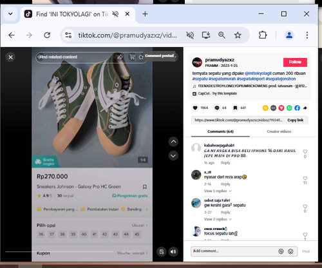Screen dimensions: 322x268
Task: Like the 'nyasar dari reza arap' comment
Action: [x=305, y=178]
